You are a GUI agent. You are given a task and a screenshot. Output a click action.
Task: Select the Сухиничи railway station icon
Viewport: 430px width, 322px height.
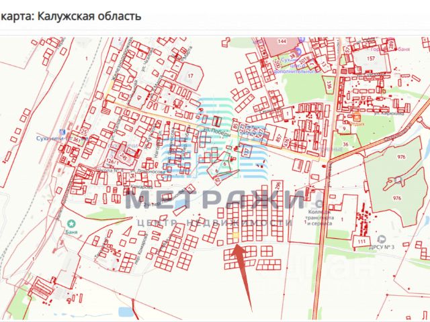(x=62, y=132)
